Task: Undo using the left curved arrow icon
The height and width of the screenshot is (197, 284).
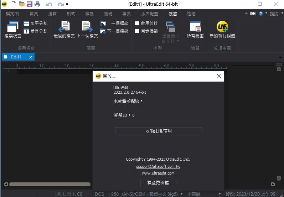Action: pyautogui.click(x=49, y=4)
